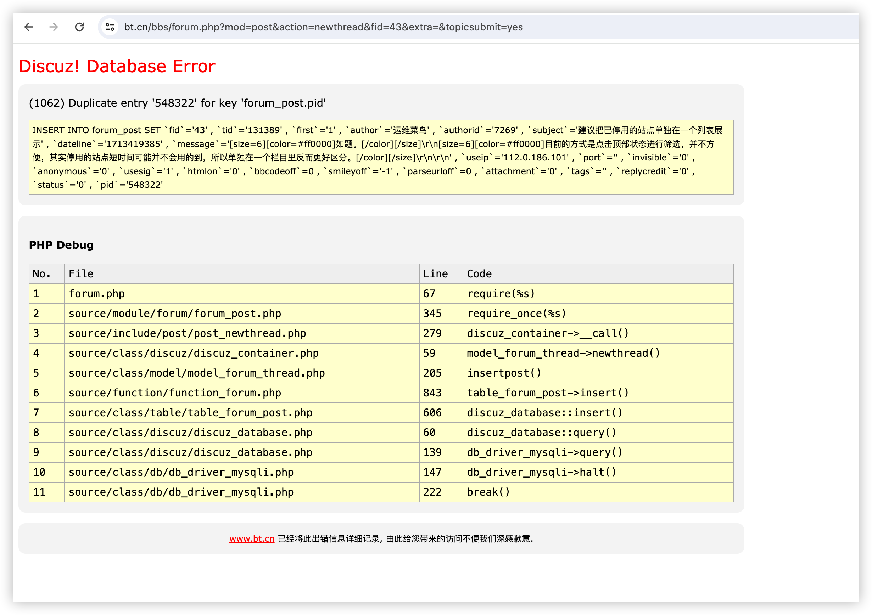Click discuz_container->__call() code cell
The image size is (872, 615).
(598, 333)
